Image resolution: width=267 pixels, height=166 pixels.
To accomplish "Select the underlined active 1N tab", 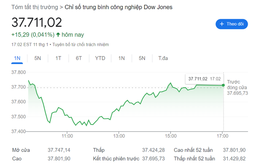I will tap(17, 58).
